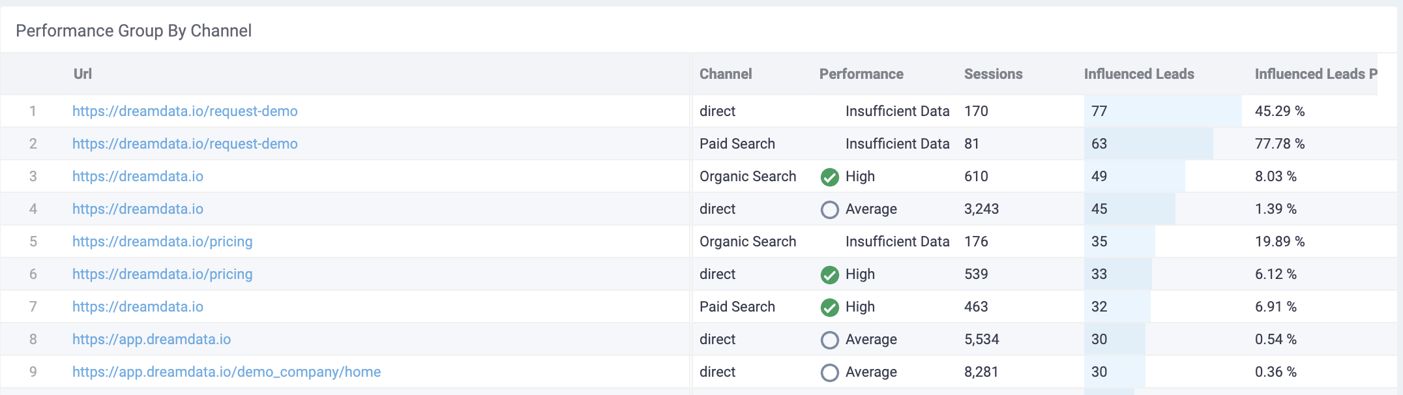Viewport: 1403px width, 395px height.
Task: Sort by the Url column header
Action: pos(83,74)
